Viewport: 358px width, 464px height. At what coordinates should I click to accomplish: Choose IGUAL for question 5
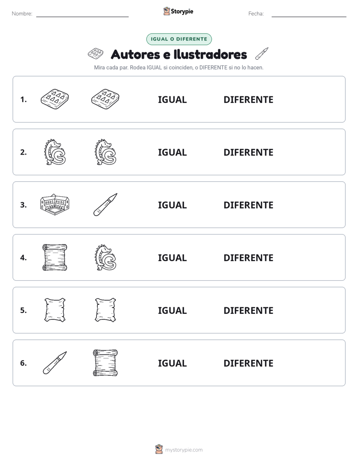pyautogui.click(x=172, y=310)
